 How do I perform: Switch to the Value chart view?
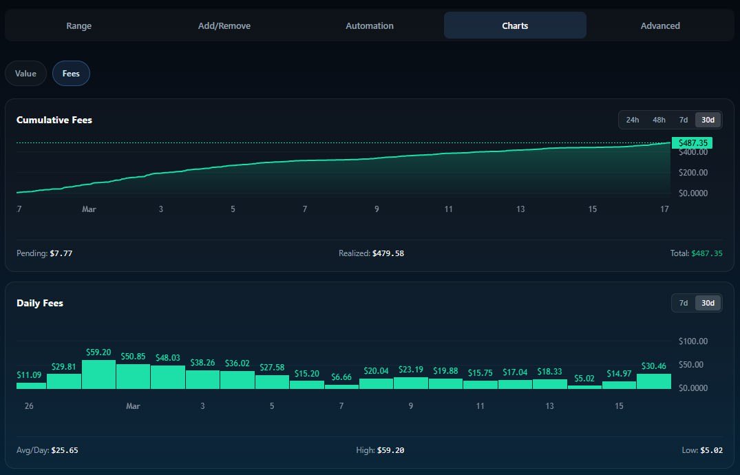point(25,73)
